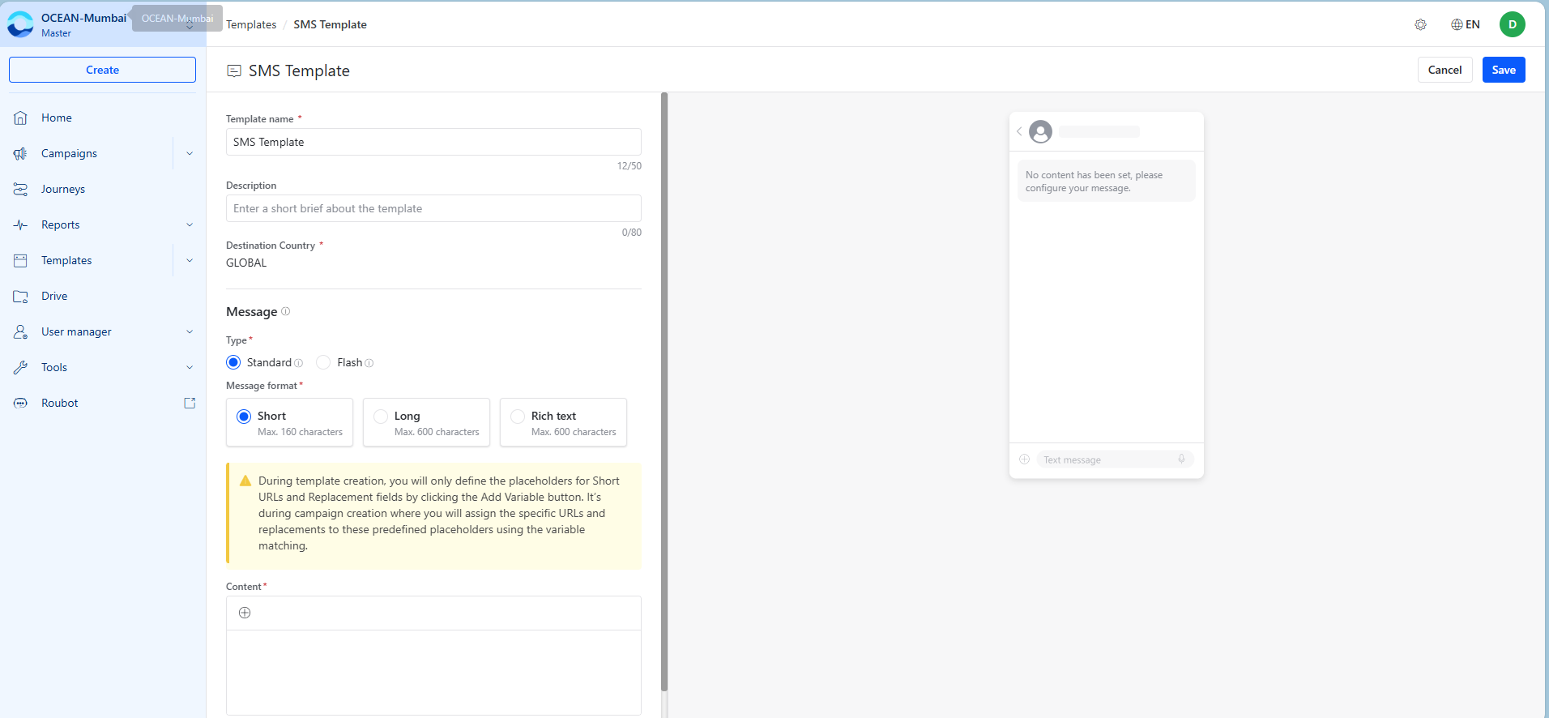Click the preview back arrow icon
The height and width of the screenshot is (718, 1549).
pyautogui.click(x=1019, y=131)
